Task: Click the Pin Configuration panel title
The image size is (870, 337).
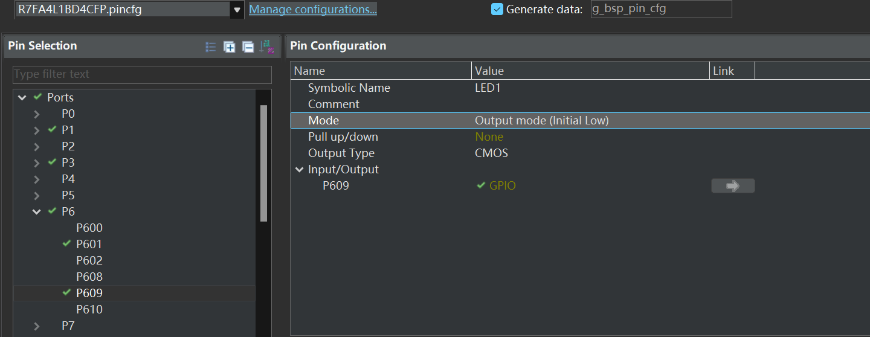Action: pos(338,46)
